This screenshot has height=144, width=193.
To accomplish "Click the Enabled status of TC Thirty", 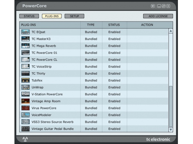I will [114, 74].
